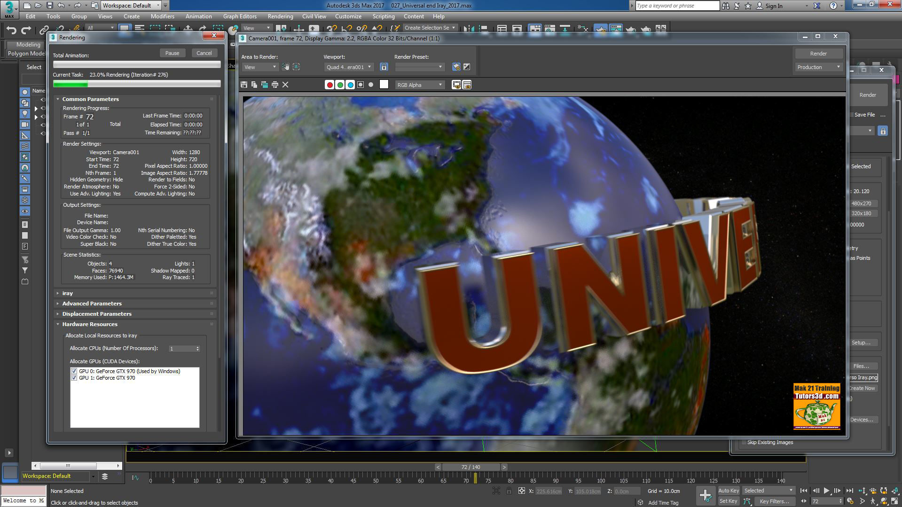Expand the iray rollout
902x507 pixels.
click(x=67, y=293)
